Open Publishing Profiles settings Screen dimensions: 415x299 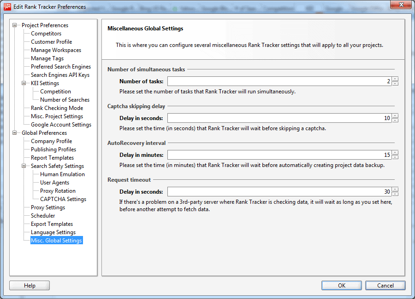tap(53, 149)
